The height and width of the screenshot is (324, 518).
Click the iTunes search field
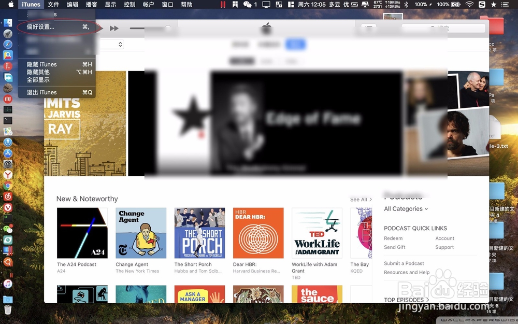(x=443, y=28)
